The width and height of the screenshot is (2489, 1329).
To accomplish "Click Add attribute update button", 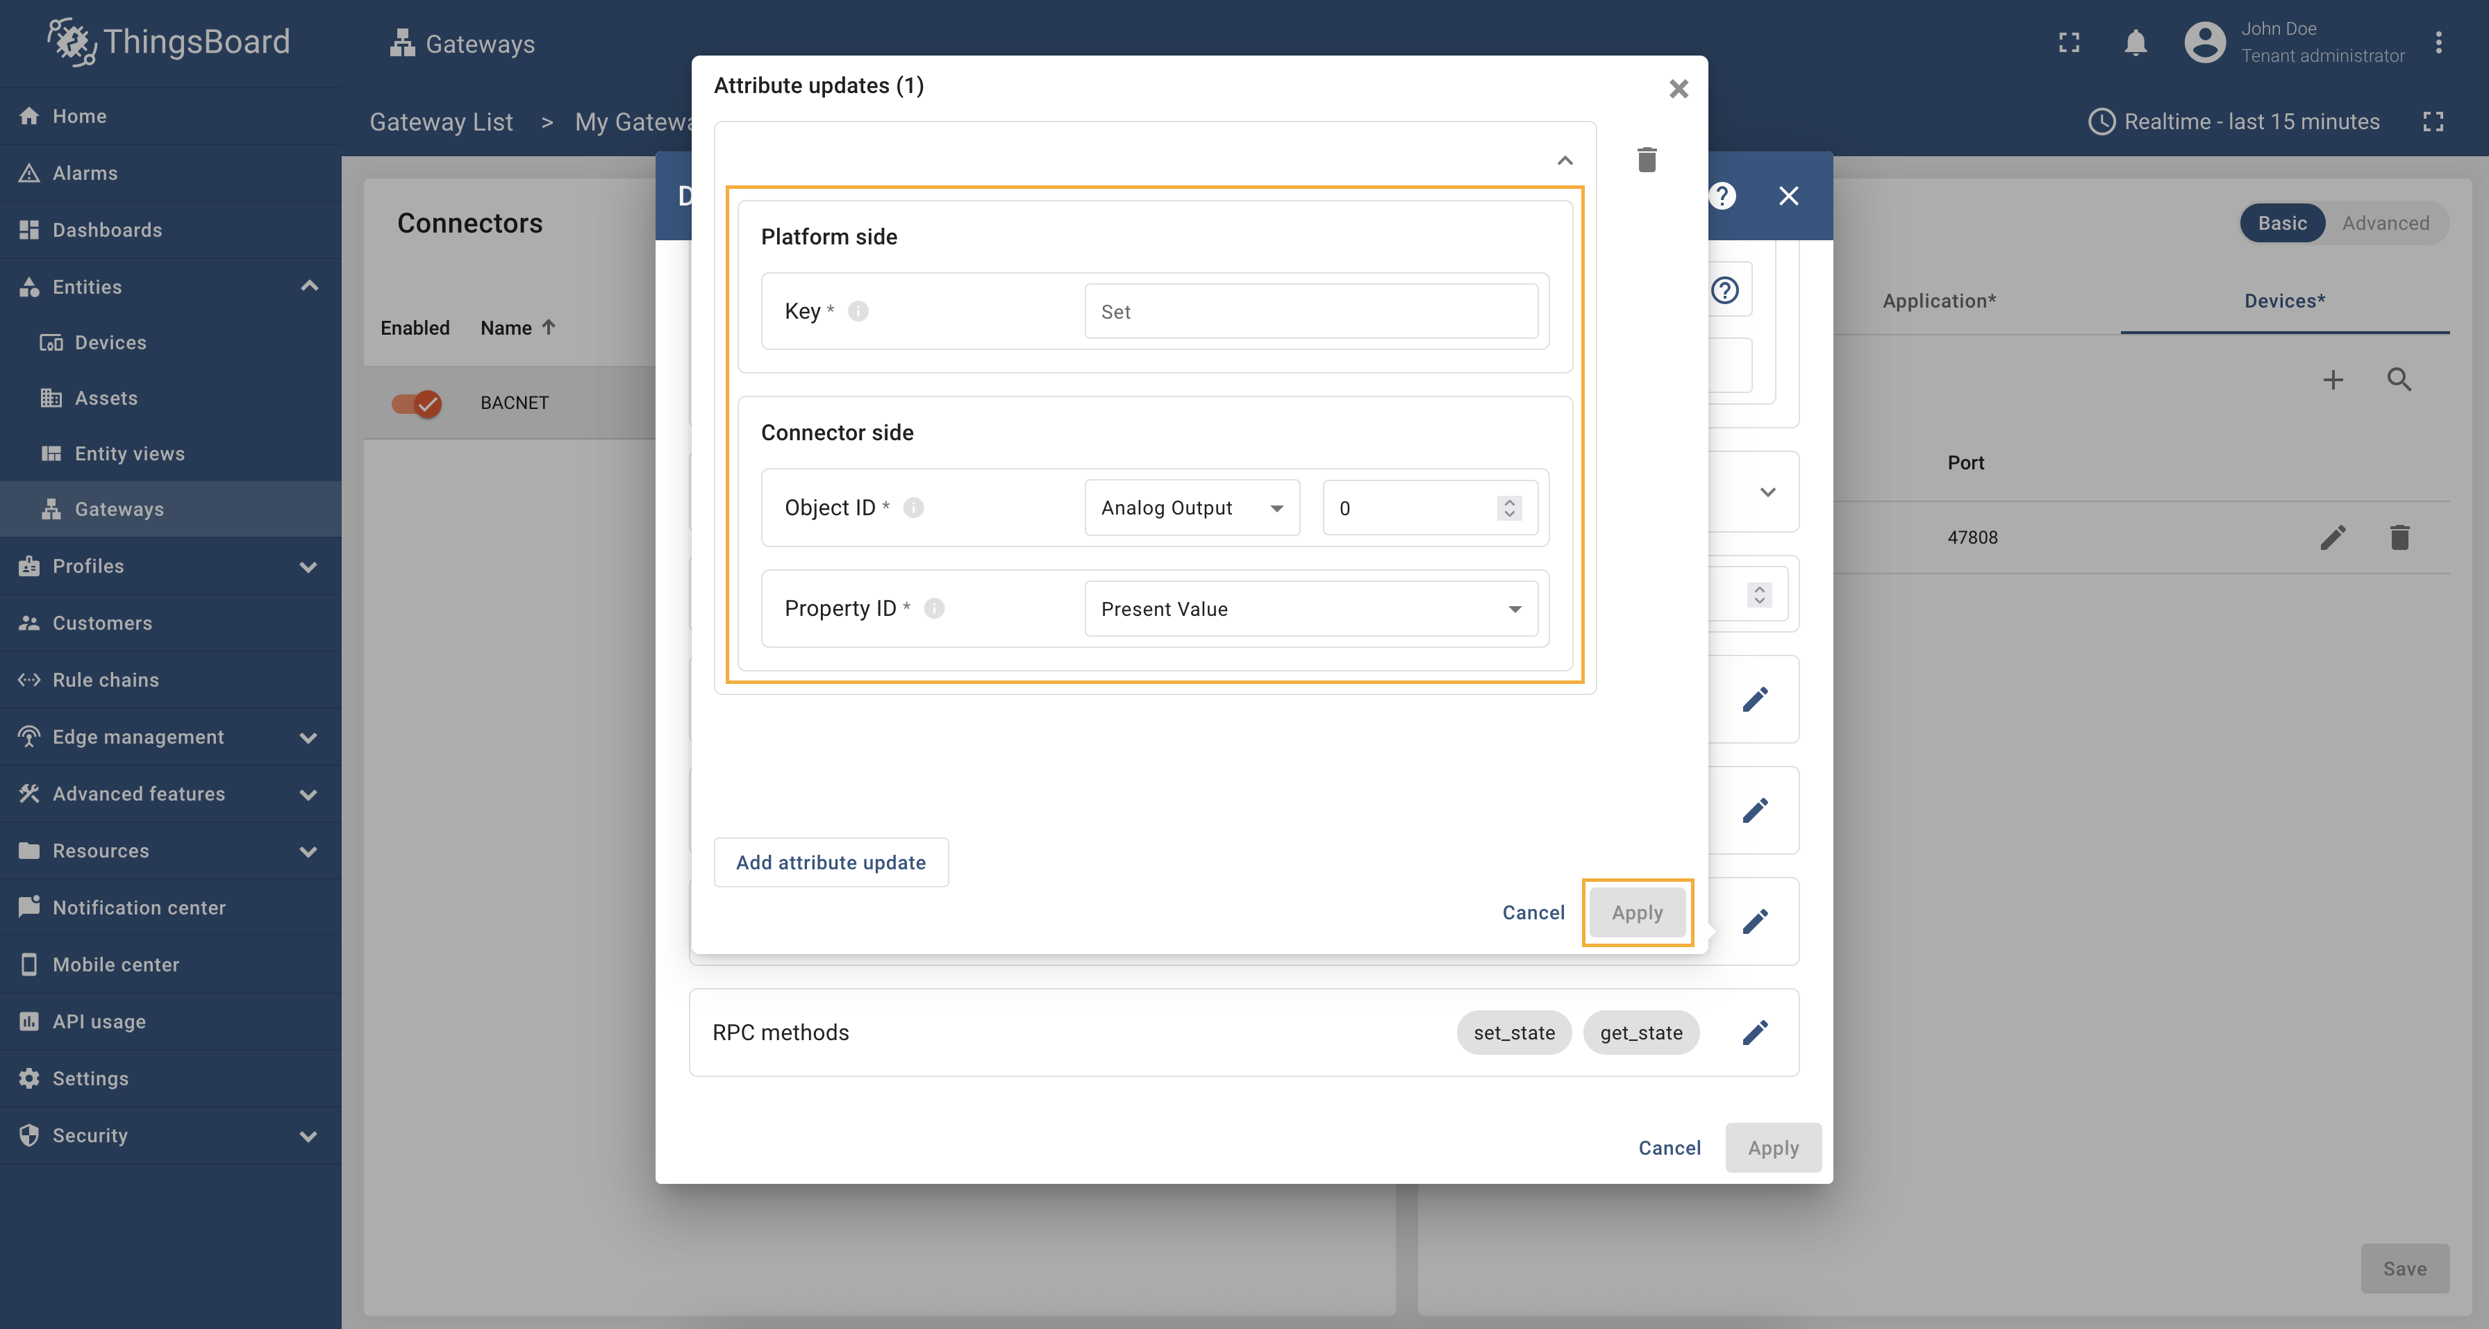I will 830,862.
